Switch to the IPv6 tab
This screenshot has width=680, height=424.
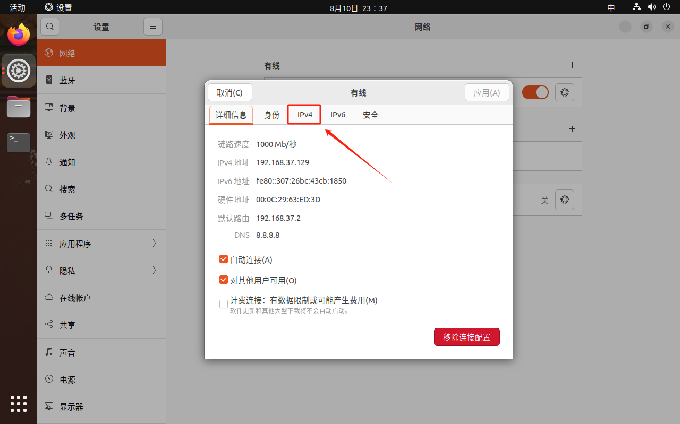pyautogui.click(x=338, y=115)
